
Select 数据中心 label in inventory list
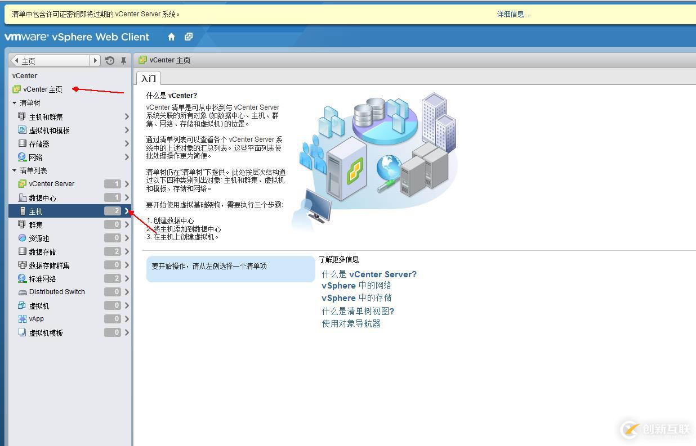43,198
